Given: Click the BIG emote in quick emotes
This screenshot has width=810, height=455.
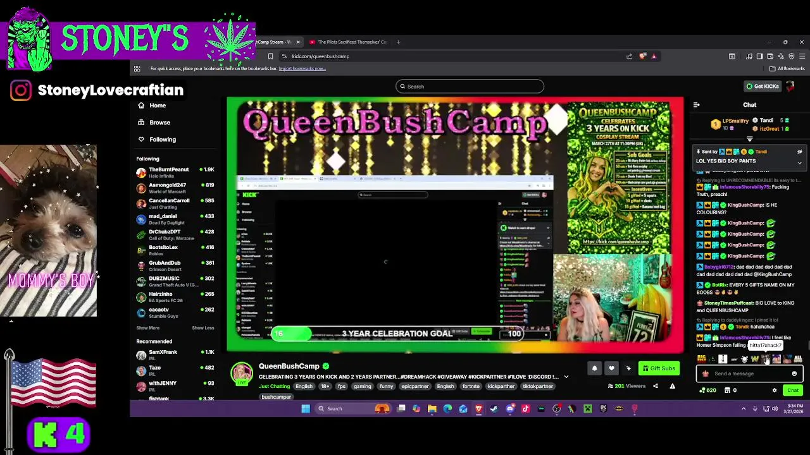Looking at the screenshot, I should (701, 359).
